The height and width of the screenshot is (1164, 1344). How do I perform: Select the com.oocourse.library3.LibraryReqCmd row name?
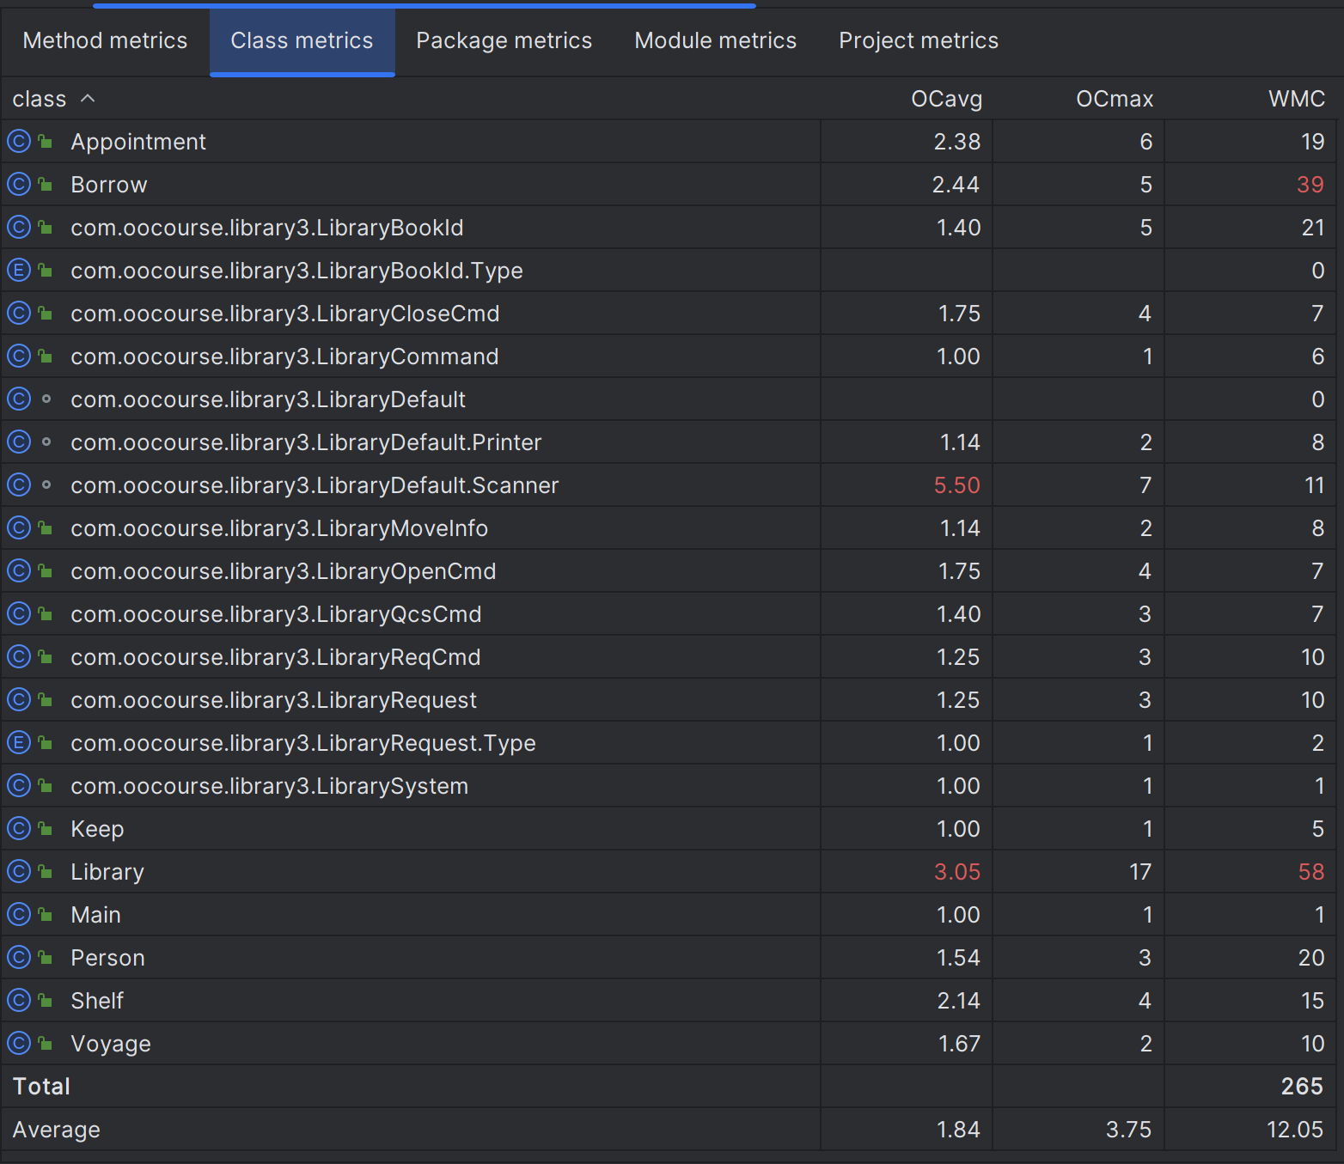pos(276,657)
